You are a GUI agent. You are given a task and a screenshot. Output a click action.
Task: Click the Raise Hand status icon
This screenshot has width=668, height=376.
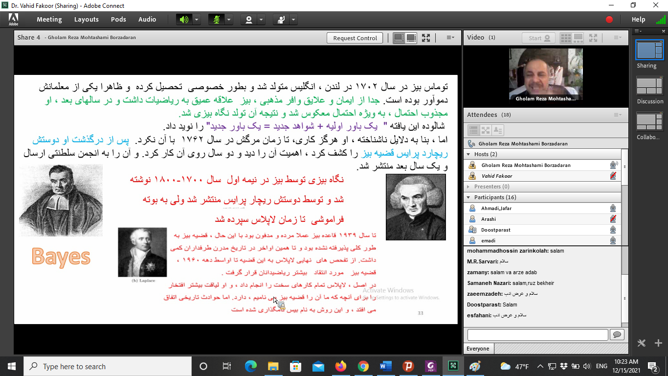tap(281, 19)
